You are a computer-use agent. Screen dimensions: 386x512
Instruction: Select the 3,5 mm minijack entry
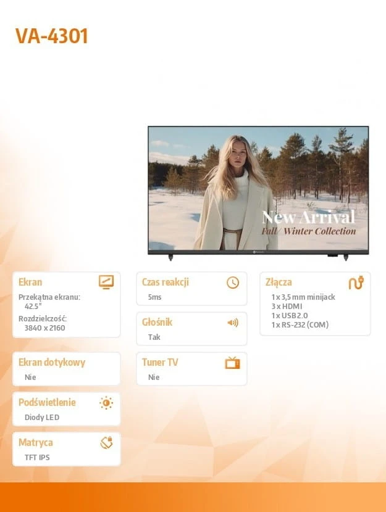point(303,297)
